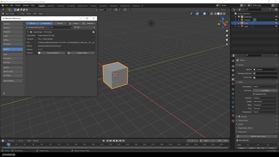Select rendered viewport shading
Viewport: 279px width, 157px height.
coord(224,14)
